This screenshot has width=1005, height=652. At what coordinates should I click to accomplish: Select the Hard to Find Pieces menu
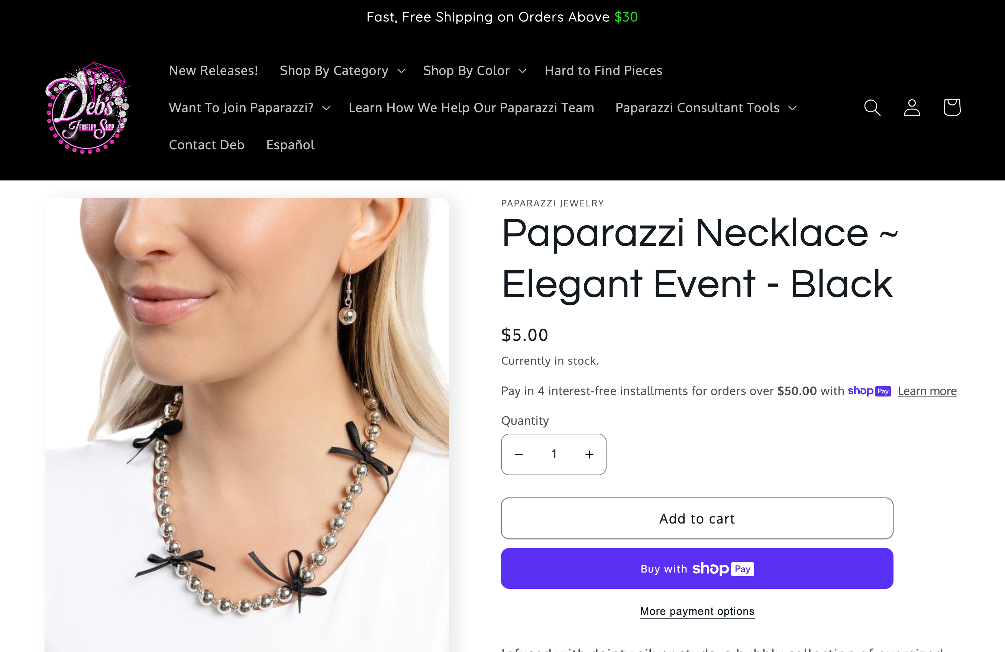point(603,71)
